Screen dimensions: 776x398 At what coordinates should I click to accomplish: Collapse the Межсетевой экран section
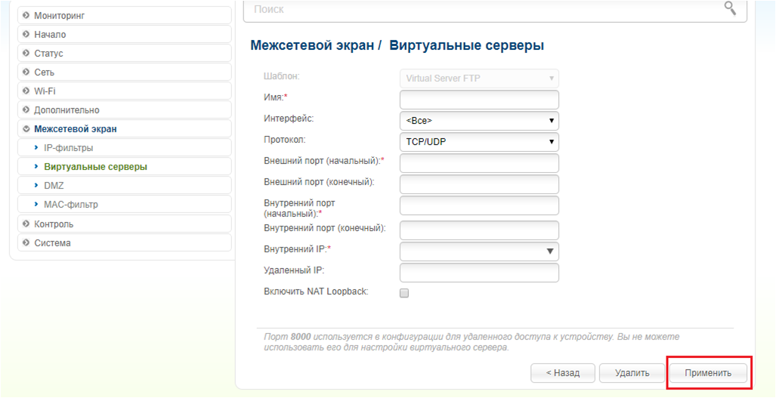(75, 129)
